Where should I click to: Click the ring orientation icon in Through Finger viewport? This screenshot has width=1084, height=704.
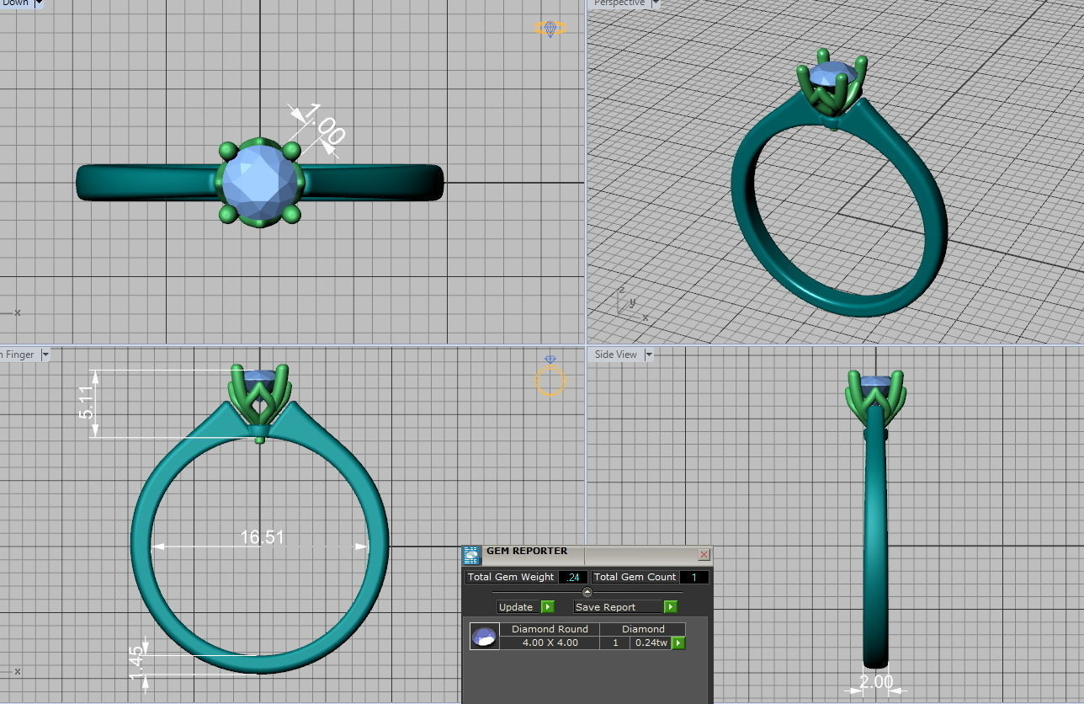(x=550, y=376)
